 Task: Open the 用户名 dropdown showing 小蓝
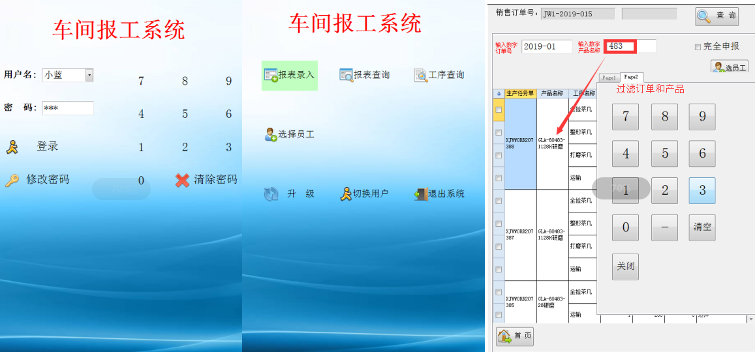pyautogui.click(x=89, y=75)
